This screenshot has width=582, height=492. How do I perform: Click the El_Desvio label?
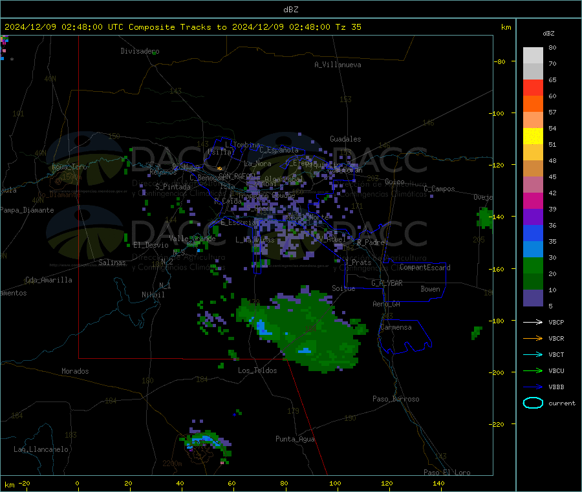151,245
